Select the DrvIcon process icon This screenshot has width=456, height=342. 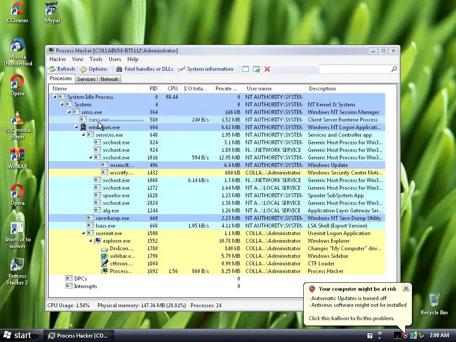pyautogui.click(x=105, y=248)
